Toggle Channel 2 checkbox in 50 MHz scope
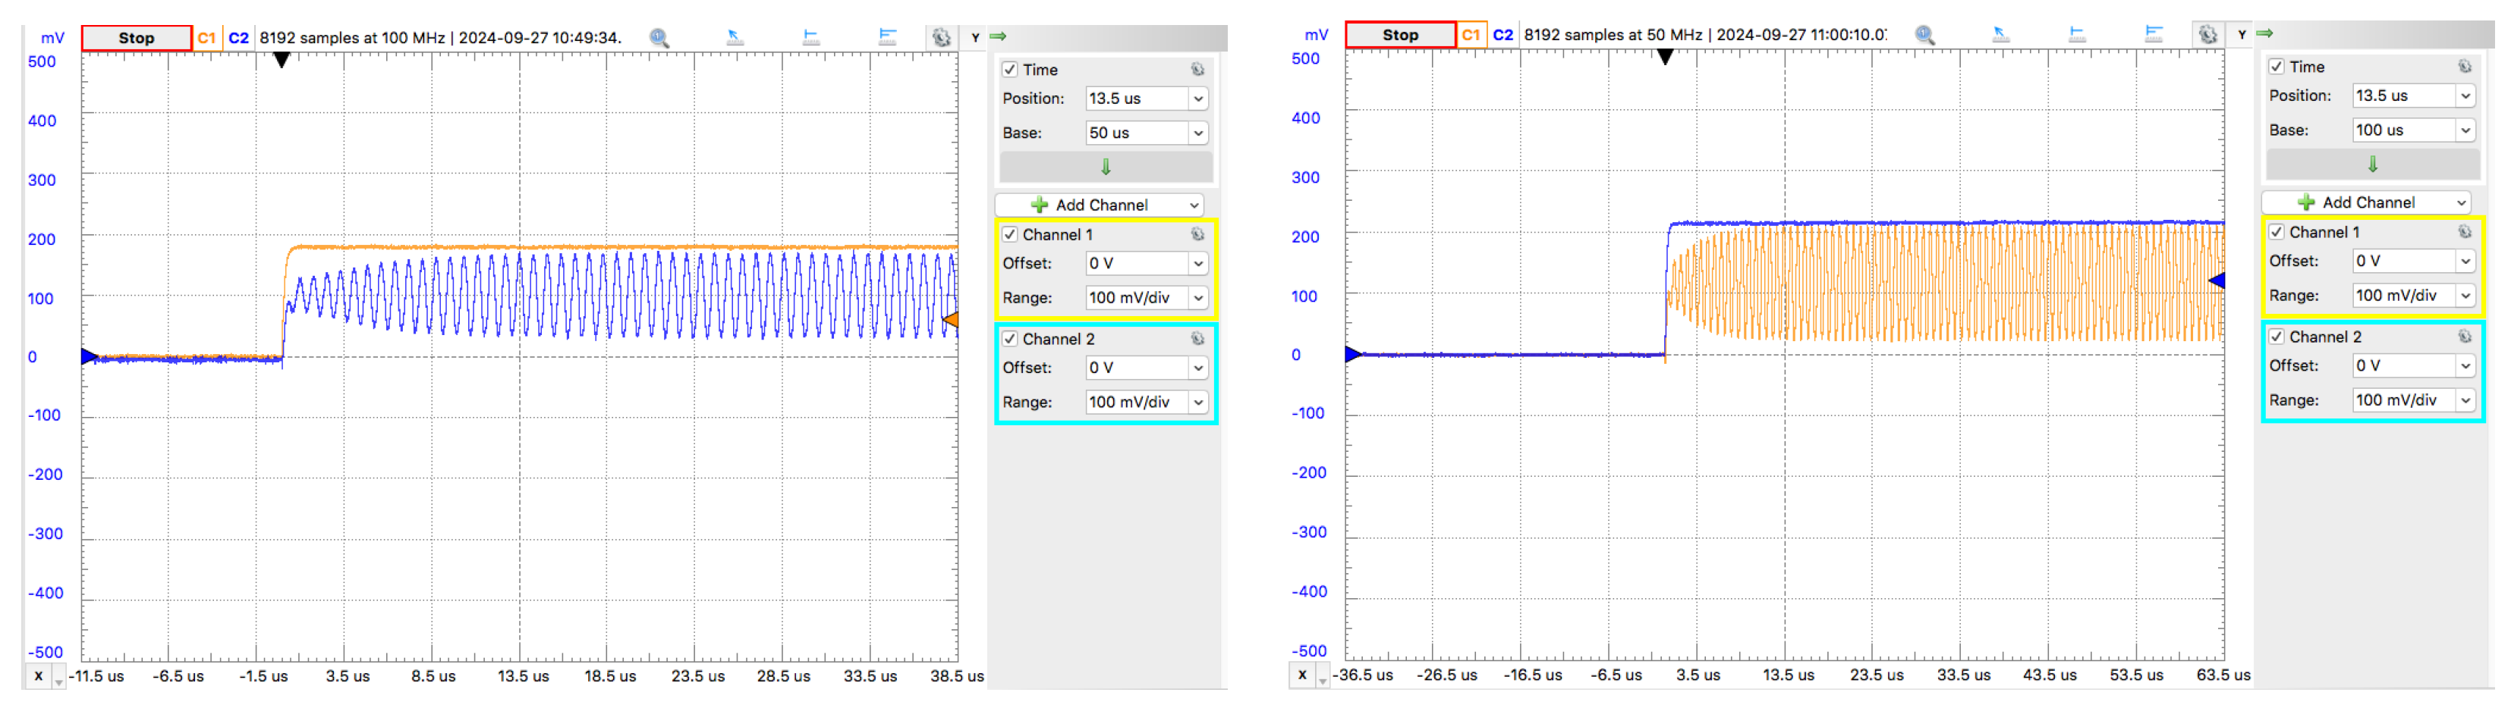 (2276, 337)
